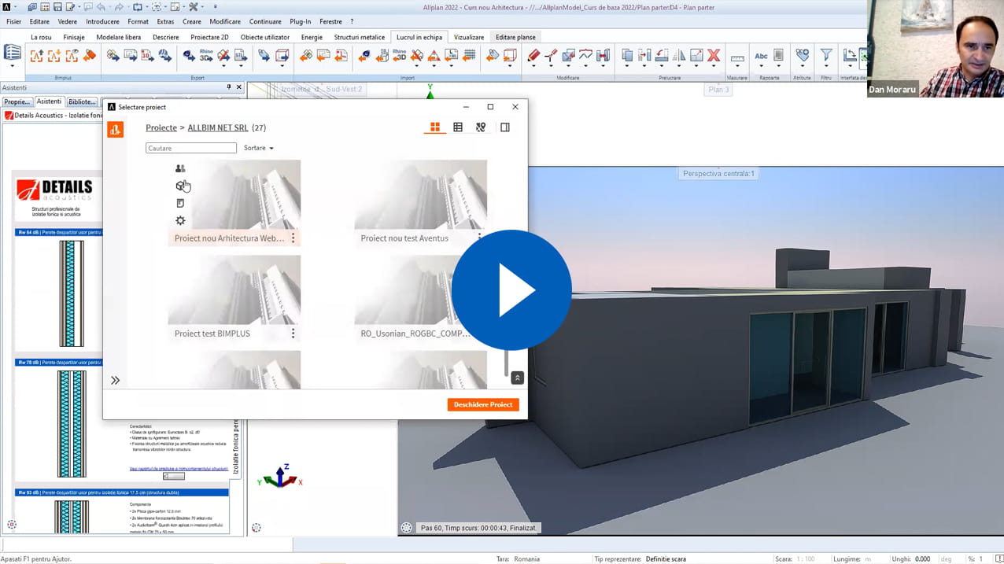
Task: Click the Import Rhino 3D icon
Action: tap(399, 56)
